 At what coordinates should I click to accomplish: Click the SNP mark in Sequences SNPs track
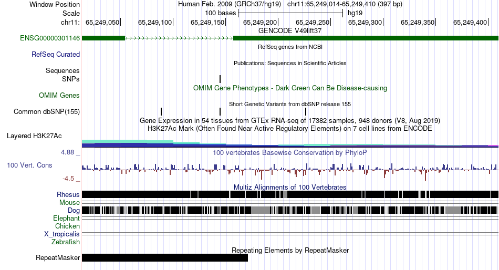point(220,79)
